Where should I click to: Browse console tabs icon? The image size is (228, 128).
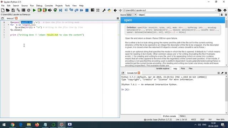(x=123, y=73)
